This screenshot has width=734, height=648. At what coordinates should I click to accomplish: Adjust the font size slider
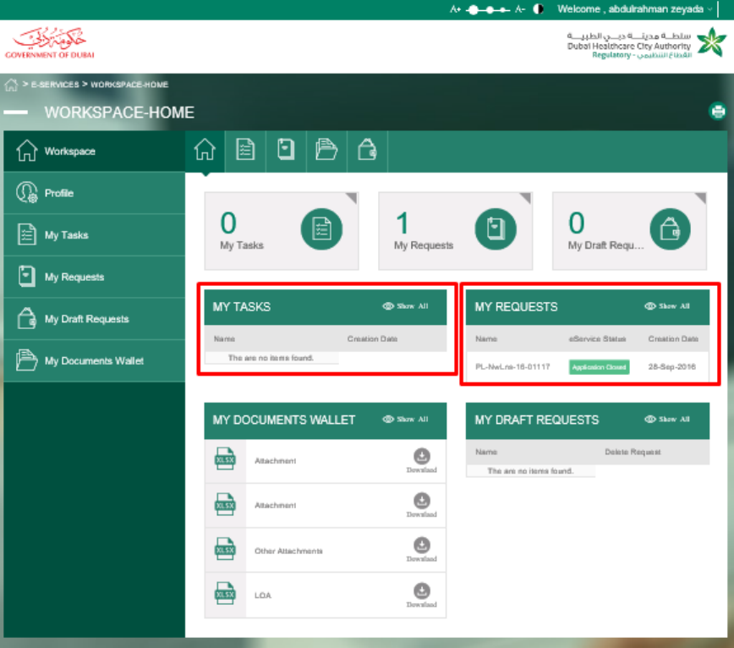coord(488,10)
